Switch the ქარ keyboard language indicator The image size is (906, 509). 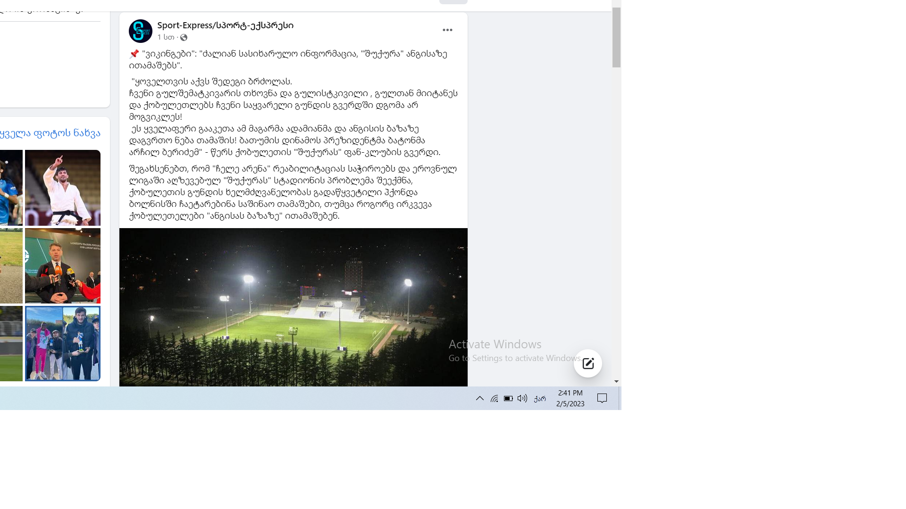pos(540,399)
